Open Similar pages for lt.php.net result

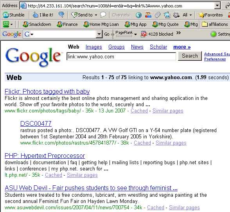click(x=82, y=175)
